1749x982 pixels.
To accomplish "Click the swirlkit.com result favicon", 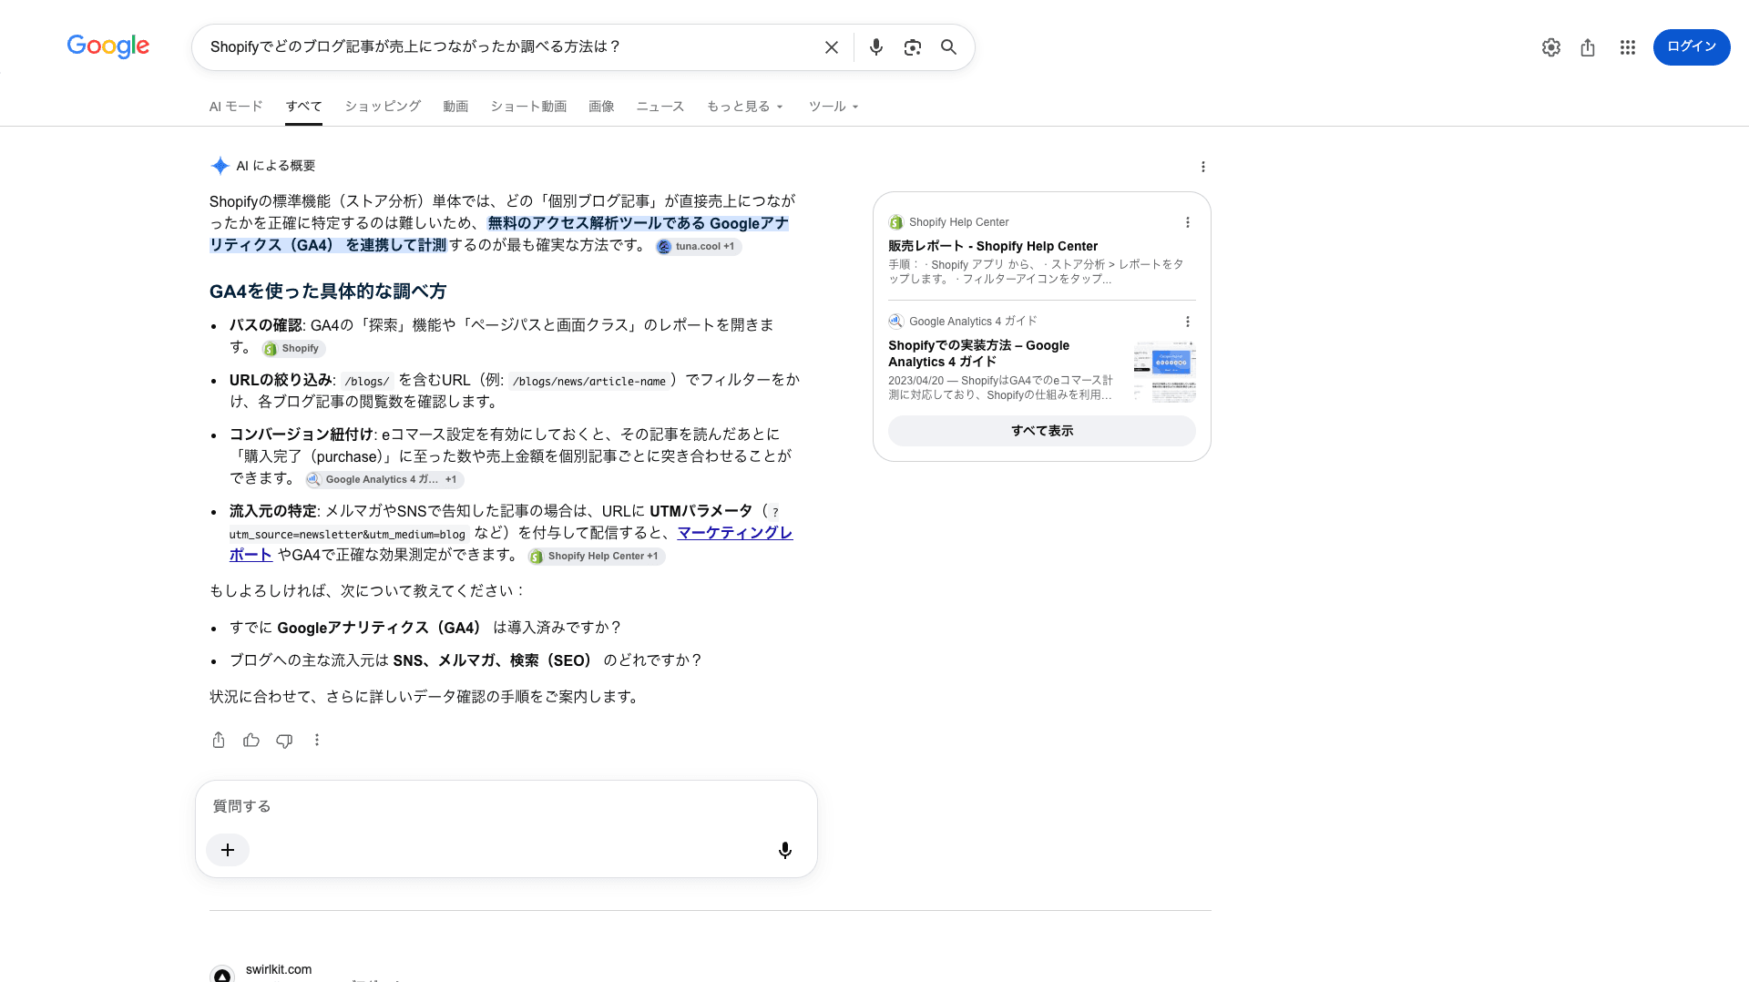I will pyautogui.click(x=221, y=975).
